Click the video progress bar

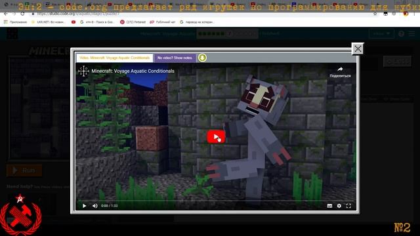(216, 200)
